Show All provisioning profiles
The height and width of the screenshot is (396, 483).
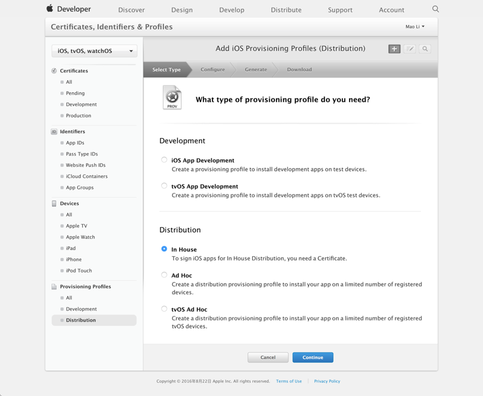tap(69, 298)
